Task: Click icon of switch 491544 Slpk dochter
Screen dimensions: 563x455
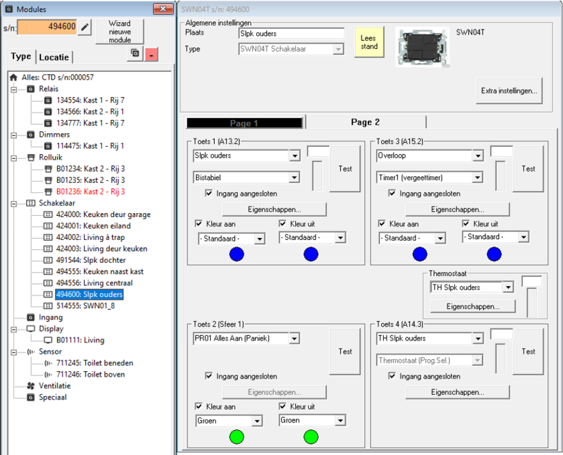Action: click(48, 260)
